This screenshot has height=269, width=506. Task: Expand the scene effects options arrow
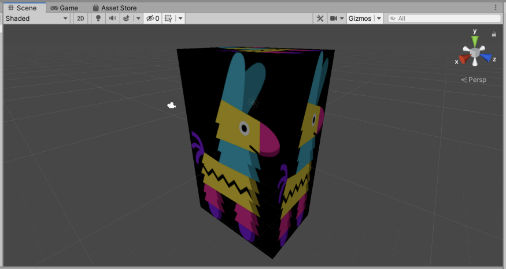click(x=138, y=18)
